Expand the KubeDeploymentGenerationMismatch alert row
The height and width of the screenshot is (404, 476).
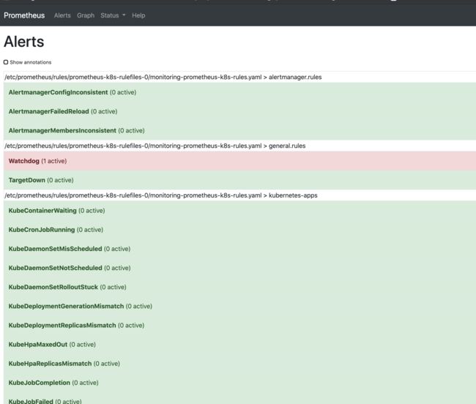[x=239, y=306]
